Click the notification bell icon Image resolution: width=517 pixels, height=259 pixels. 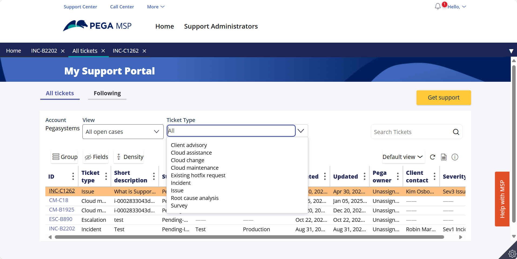pos(438,6)
